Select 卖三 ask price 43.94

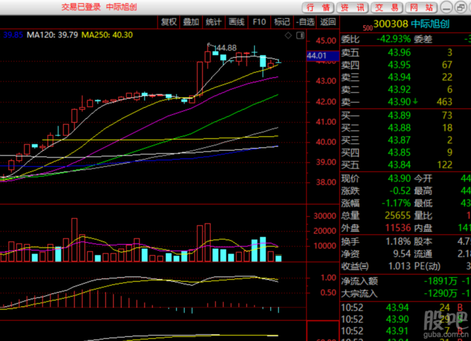(399, 77)
